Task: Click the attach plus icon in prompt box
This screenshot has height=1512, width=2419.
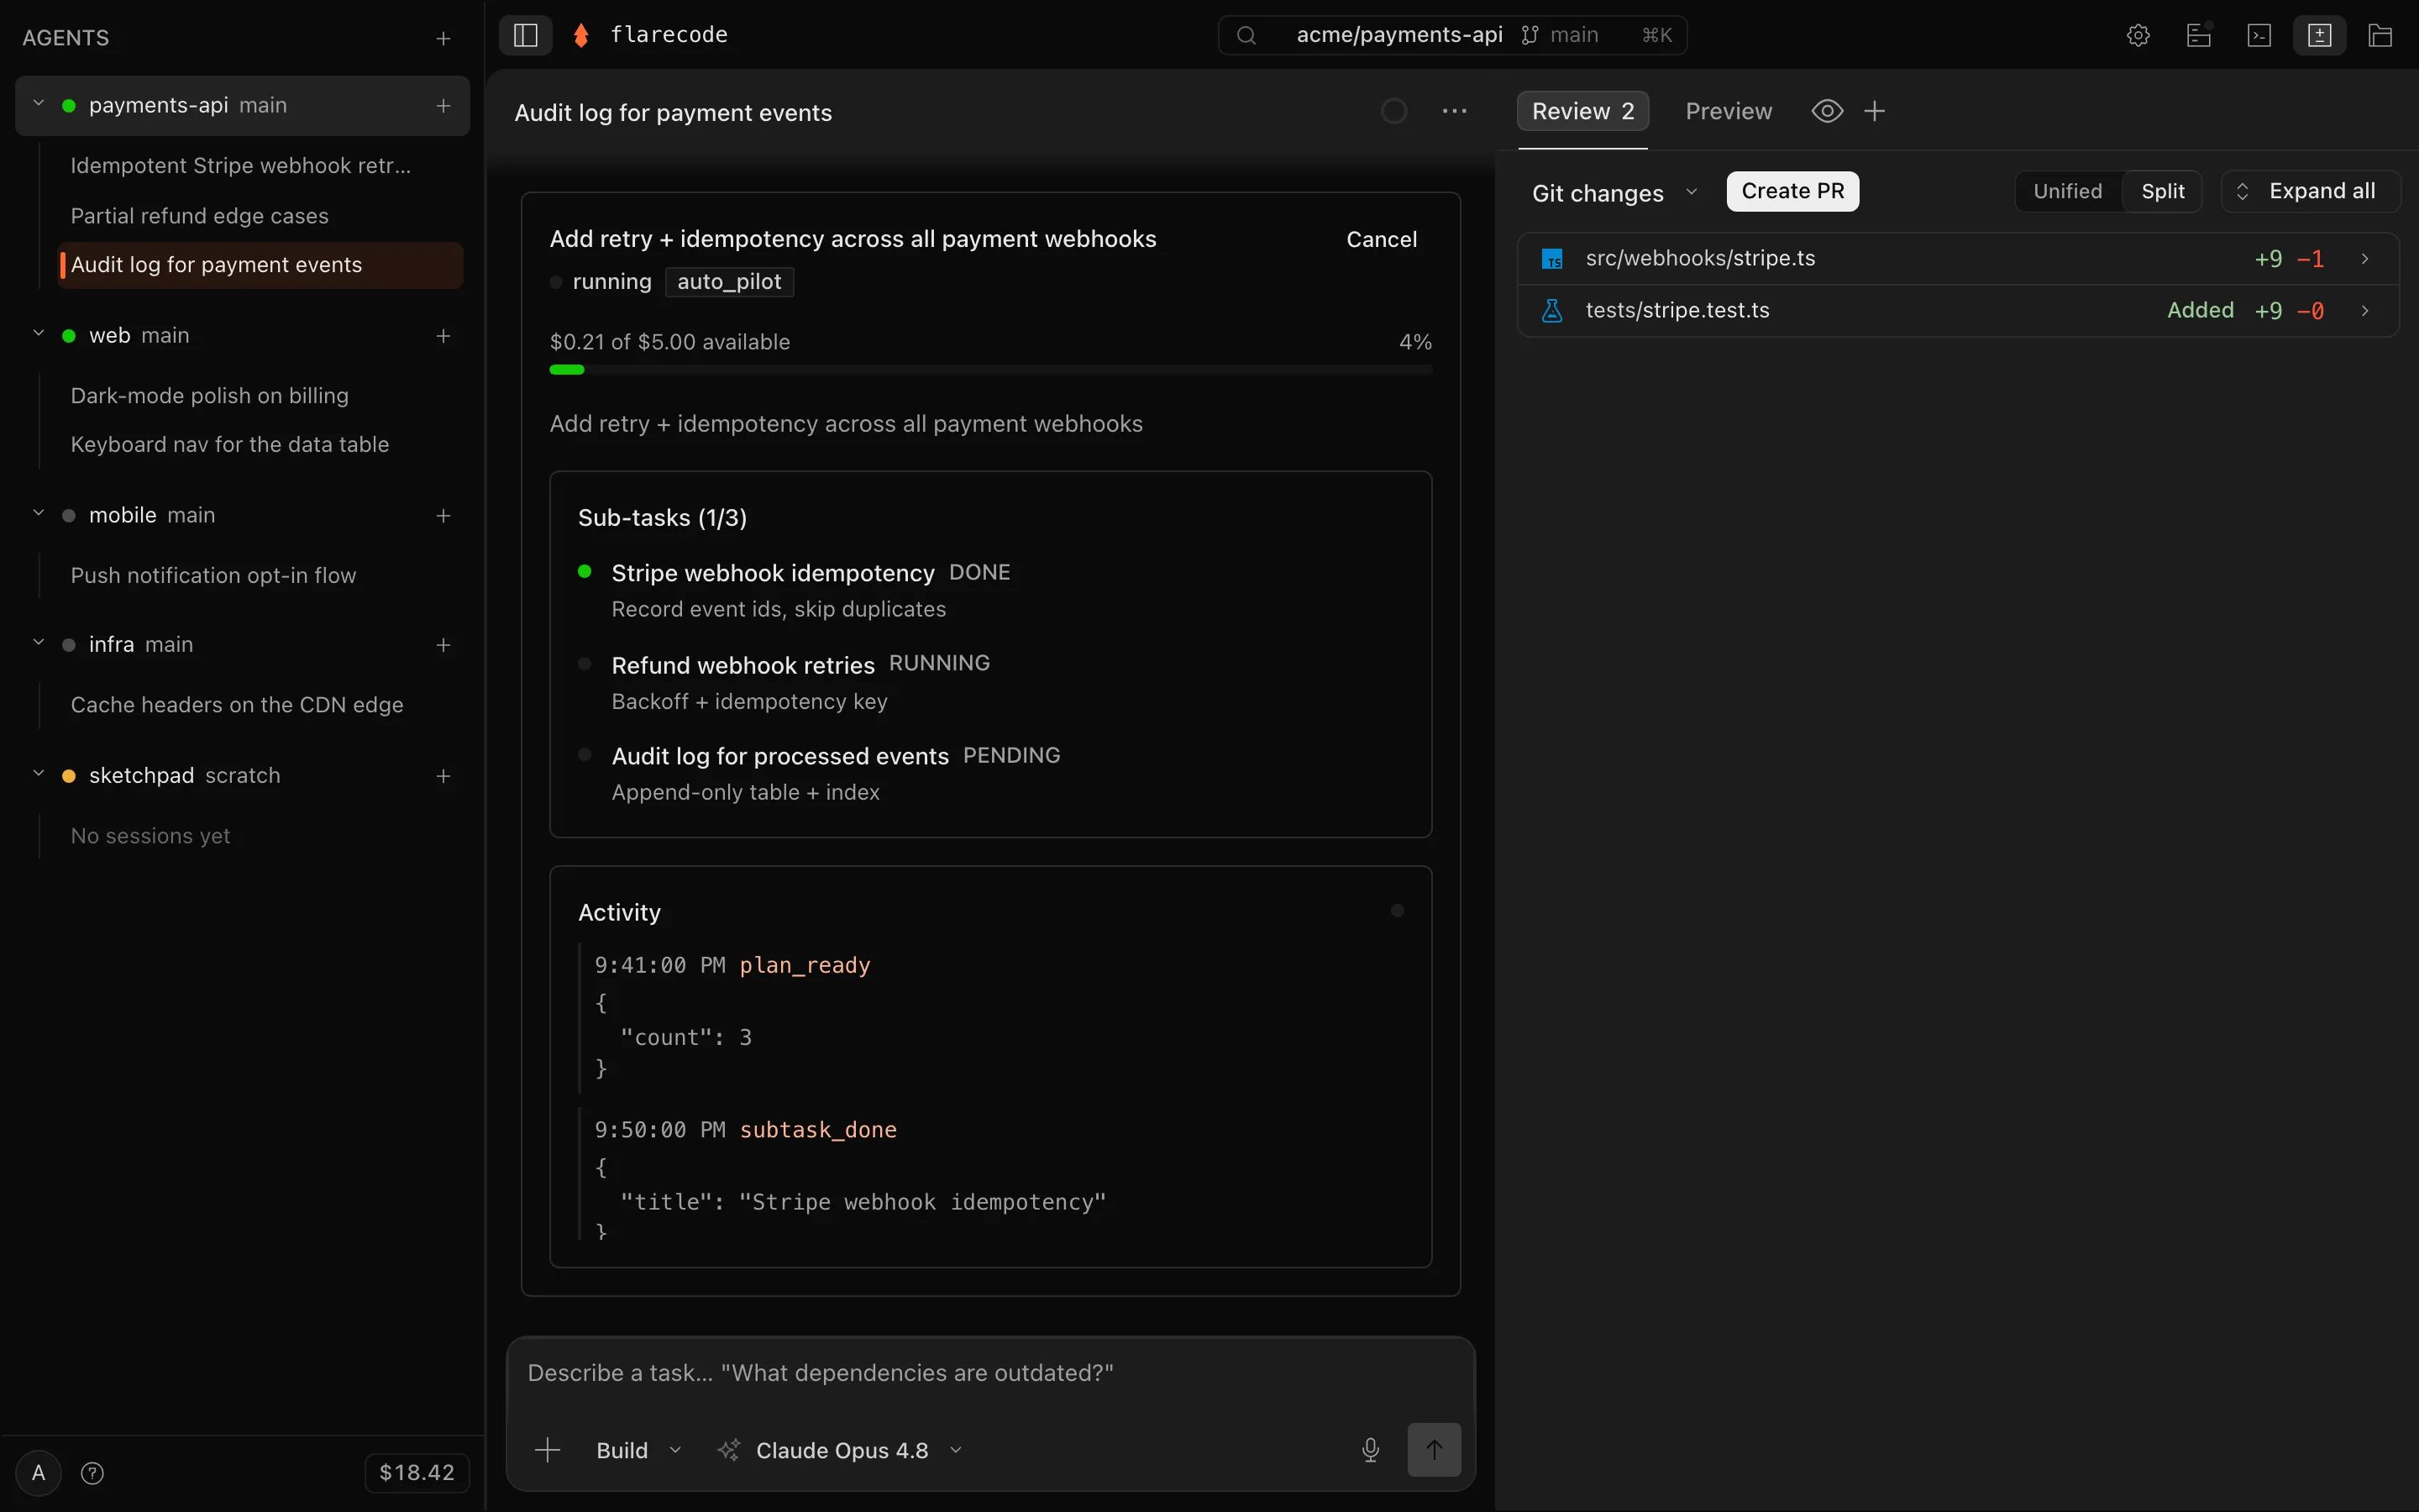Action: click(x=547, y=1450)
